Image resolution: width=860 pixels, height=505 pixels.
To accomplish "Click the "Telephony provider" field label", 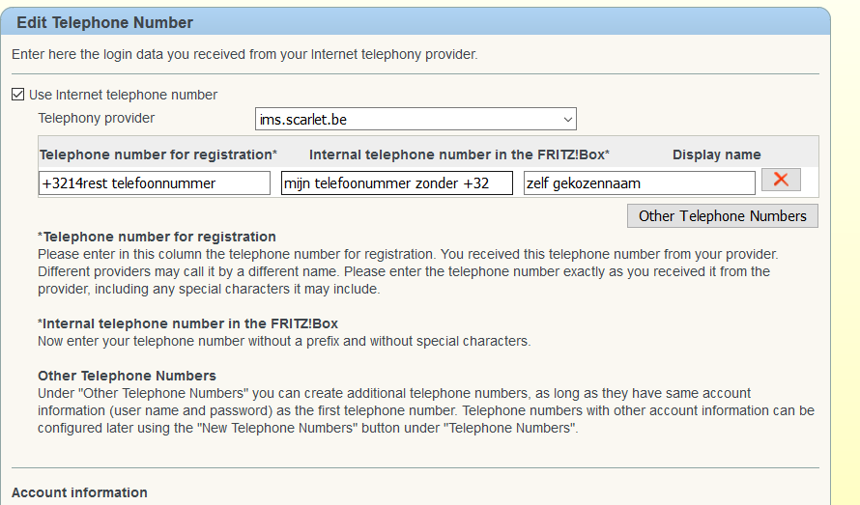I will (96, 118).
